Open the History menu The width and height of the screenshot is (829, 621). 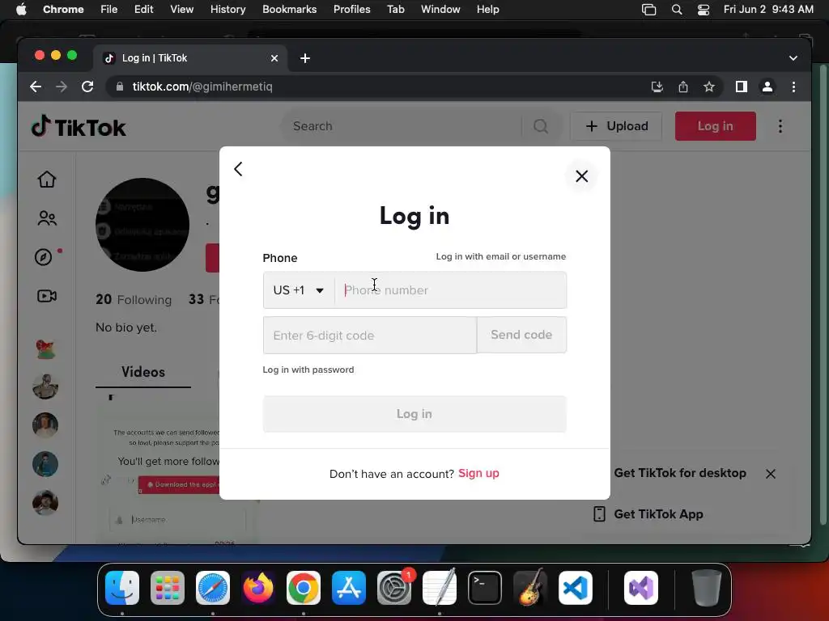point(227,9)
